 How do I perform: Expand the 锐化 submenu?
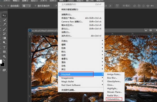pos(81,52)
